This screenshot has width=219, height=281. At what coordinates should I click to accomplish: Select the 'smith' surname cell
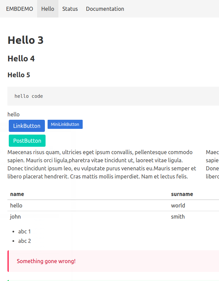(178, 217)
